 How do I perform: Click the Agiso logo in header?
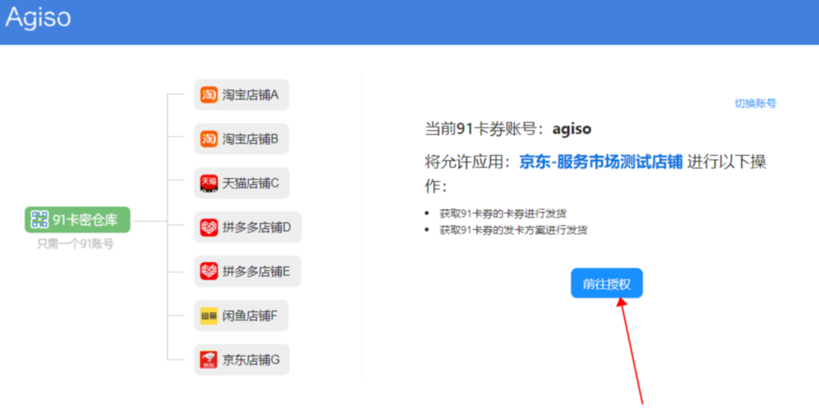(x=38, y=17)
